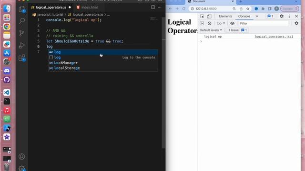
Task: Click the console prompt line
Action: [249, 41]
